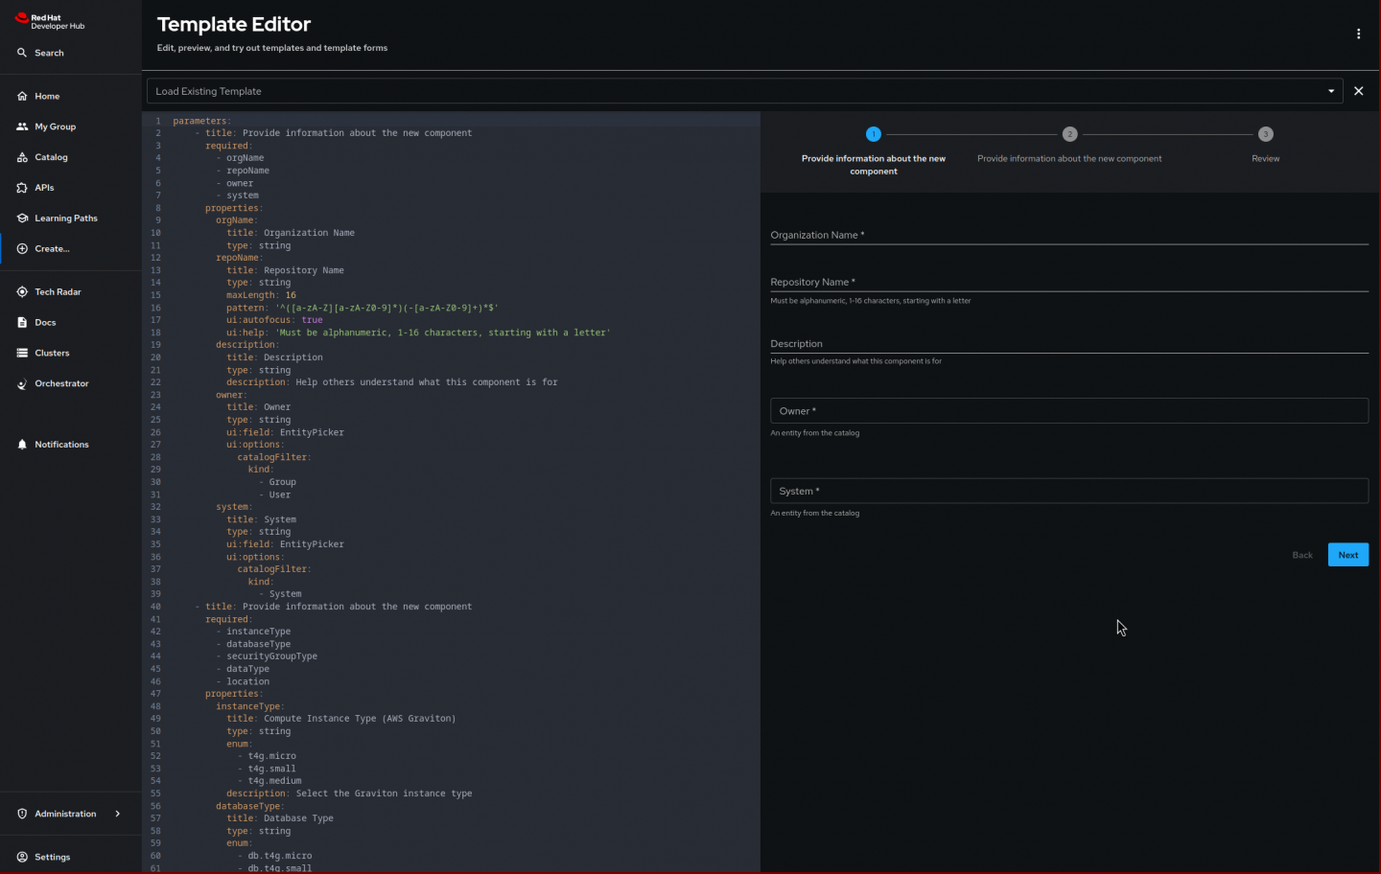Screen dimensions: 1381x874
Task: Open My Group via its people icon
Action: tap(22, 126)
